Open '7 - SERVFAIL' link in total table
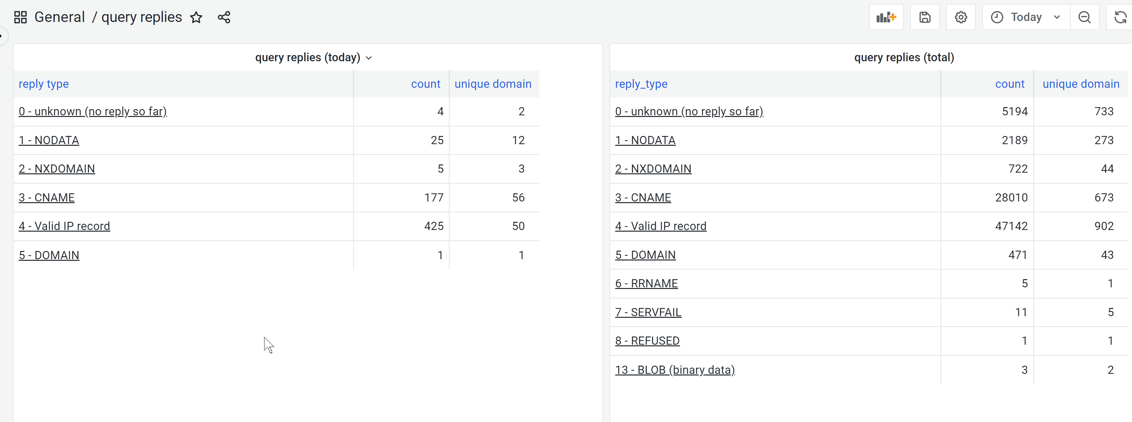Screen dimensions: 1132x422 point(648,313)
